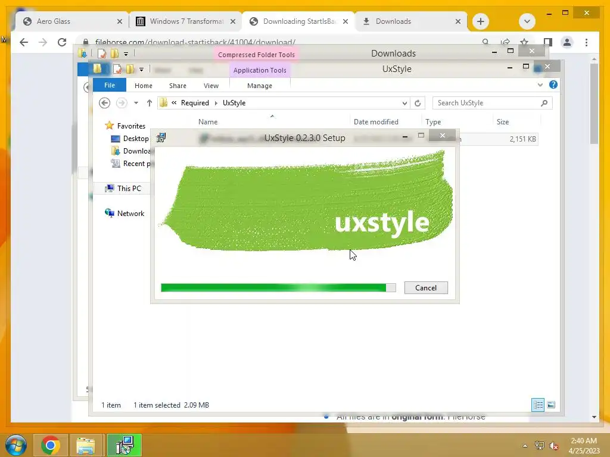
Task: Refresh the UxStyle folder view
Action: [x=418, y=103]
